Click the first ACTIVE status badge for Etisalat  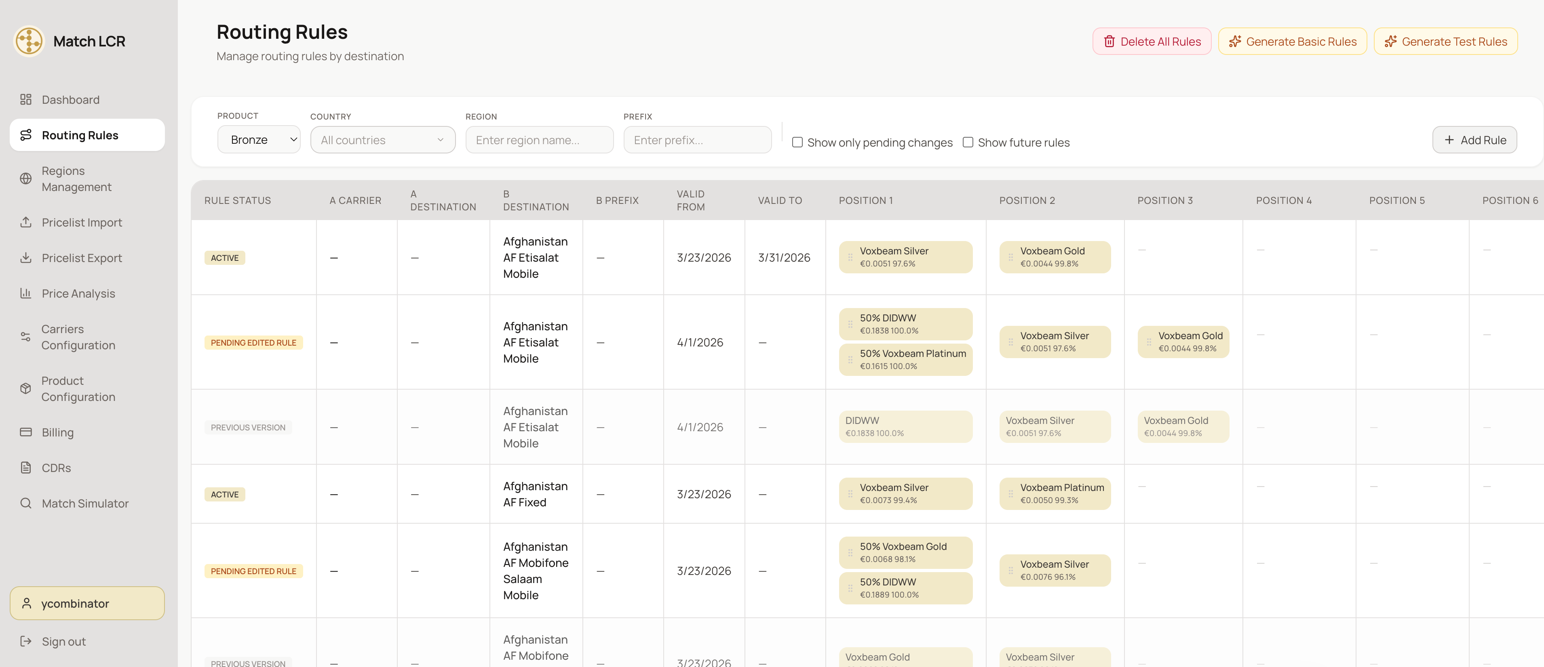click(225, 258)
